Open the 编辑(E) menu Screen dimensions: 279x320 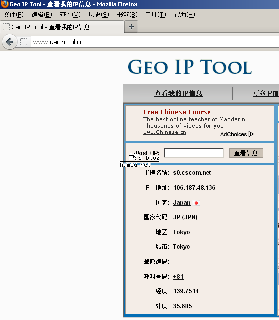pos(42,15)
